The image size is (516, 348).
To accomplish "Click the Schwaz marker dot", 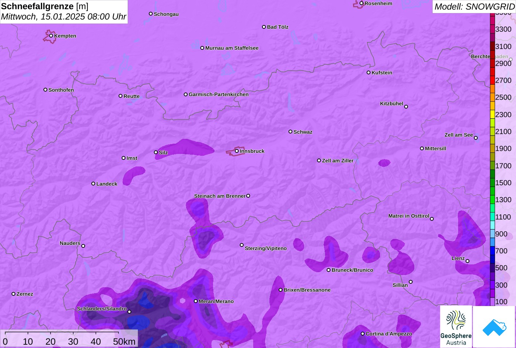I will click(290, 131).
